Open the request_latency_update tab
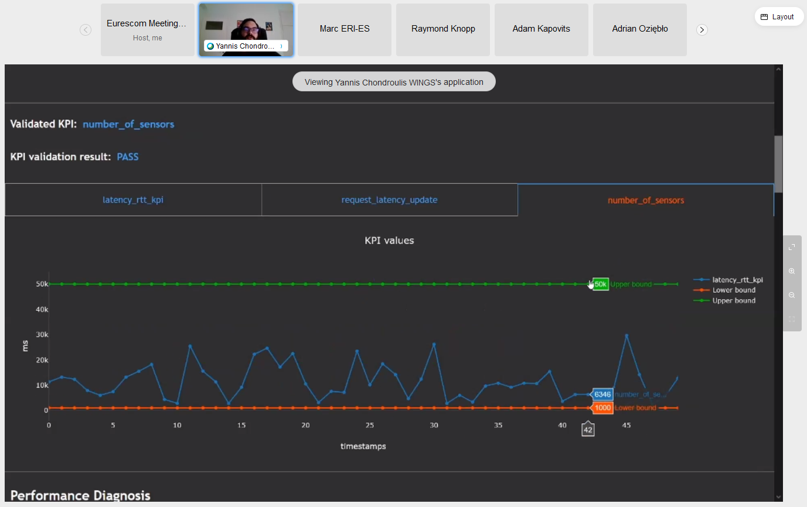Viewport: 807px width, 507px height. pos(389,200)
